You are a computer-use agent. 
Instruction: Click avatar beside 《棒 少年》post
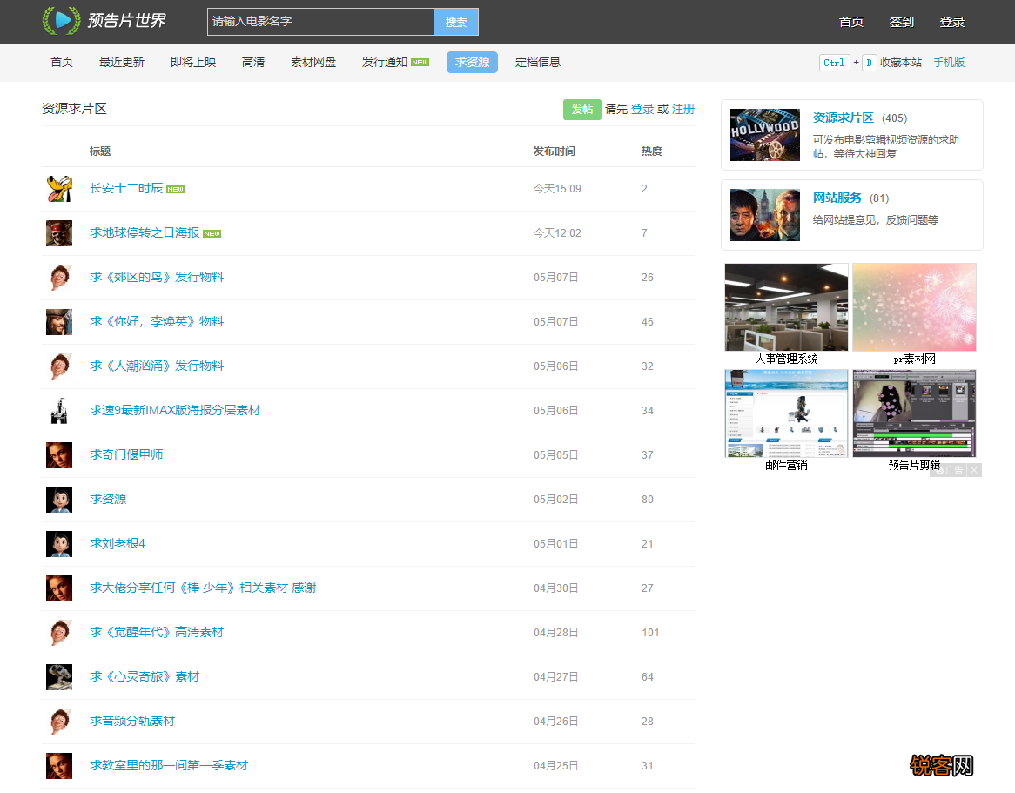[x=59, y=588]
